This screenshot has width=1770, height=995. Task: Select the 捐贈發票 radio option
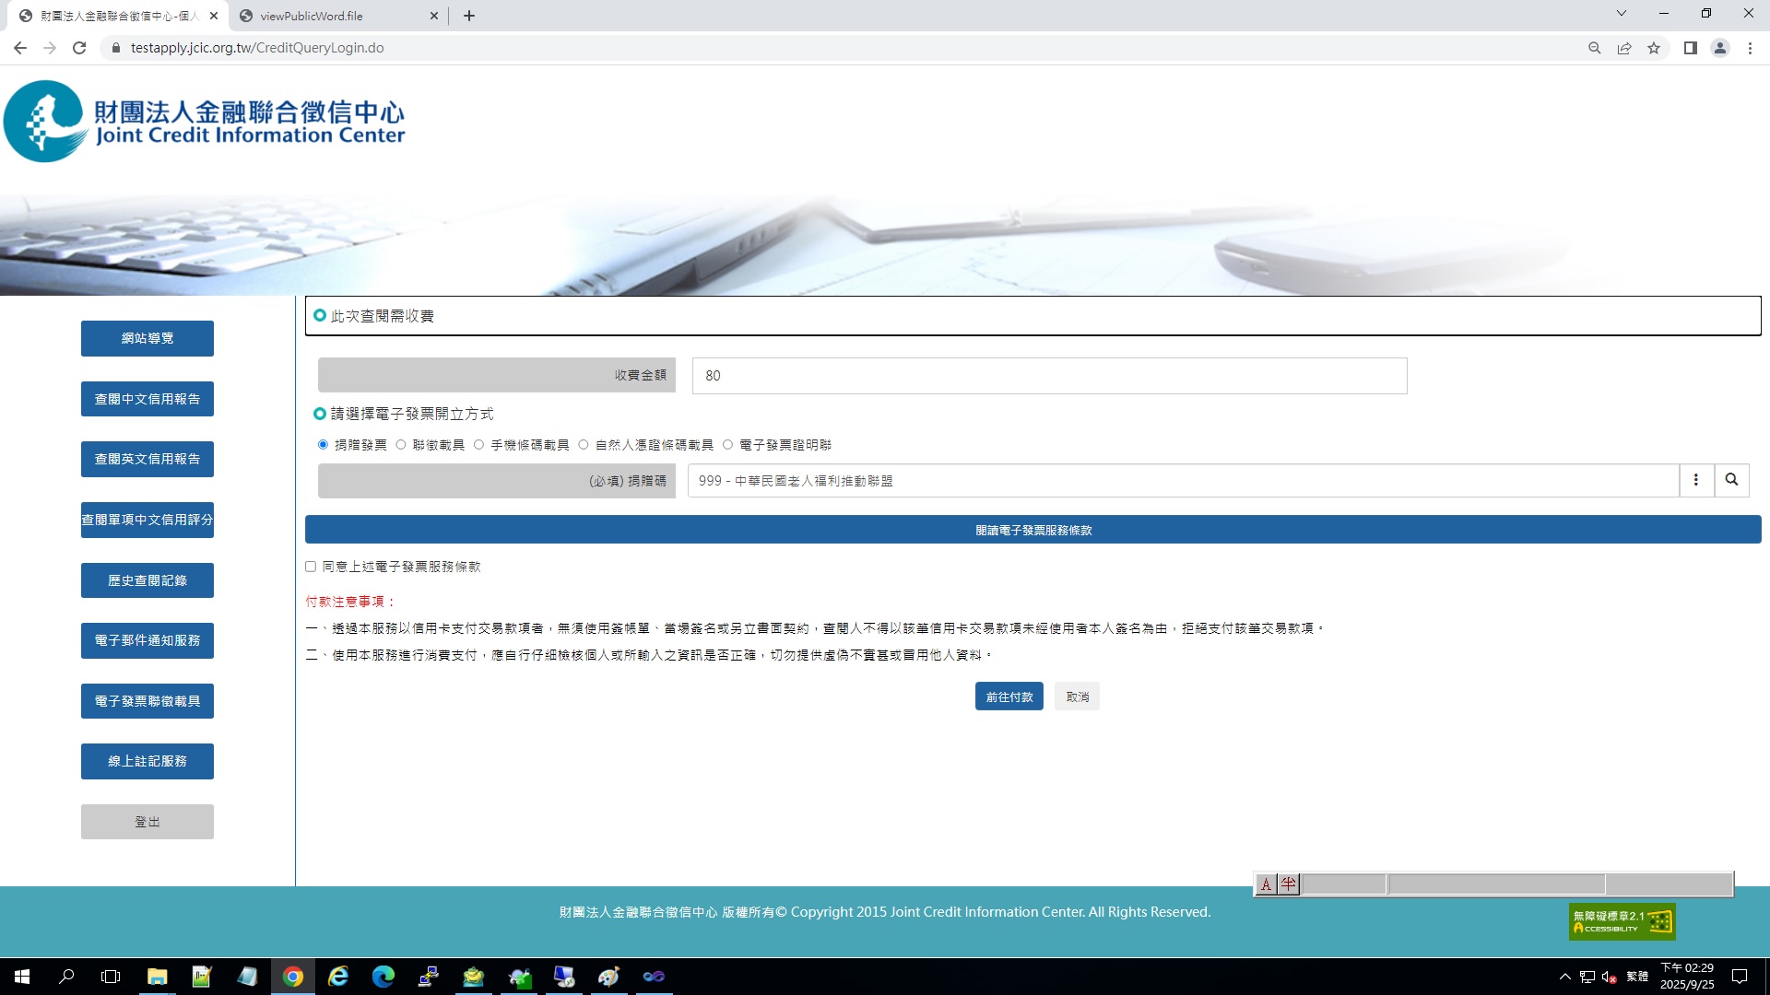(x=323, y=445)
